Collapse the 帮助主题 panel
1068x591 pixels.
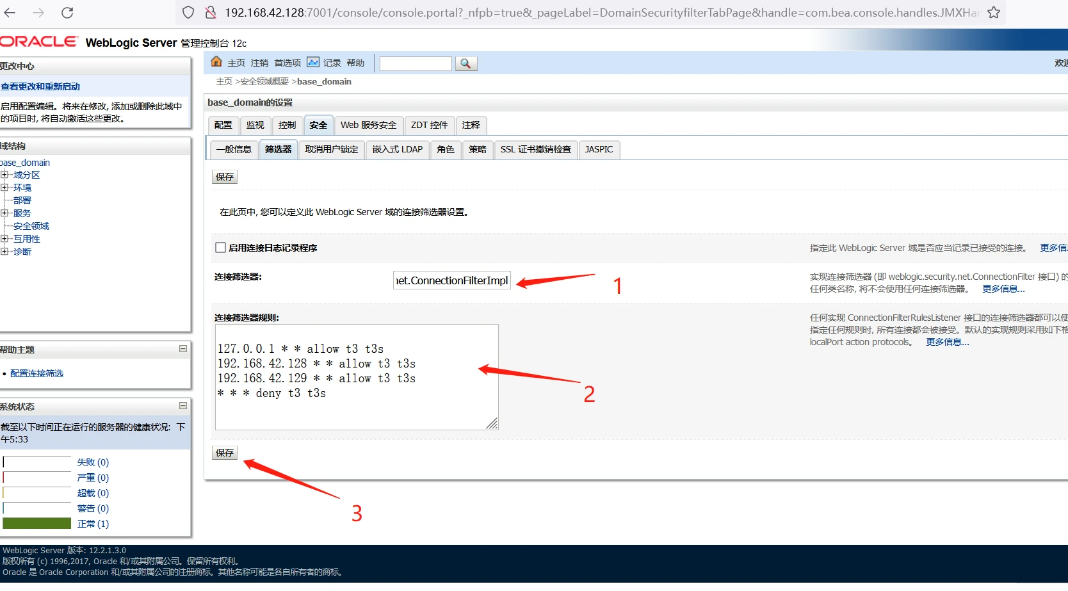[183, 349]
